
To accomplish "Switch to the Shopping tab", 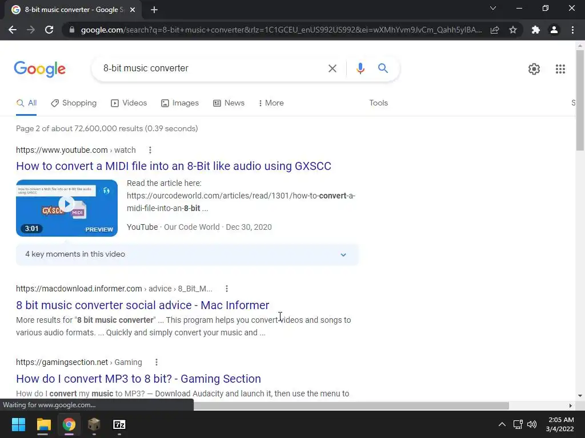I will [x=74, y=103].
